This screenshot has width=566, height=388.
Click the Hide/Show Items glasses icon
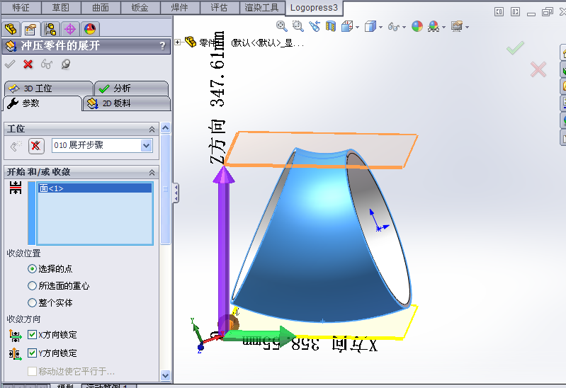point(393,27)
